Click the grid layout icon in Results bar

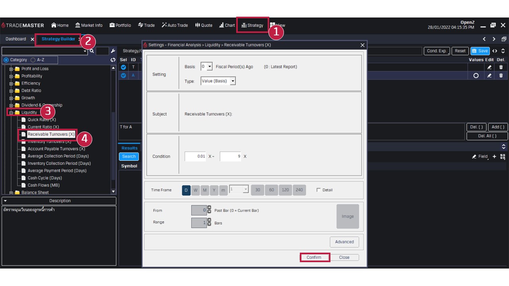tap(503, 157)
